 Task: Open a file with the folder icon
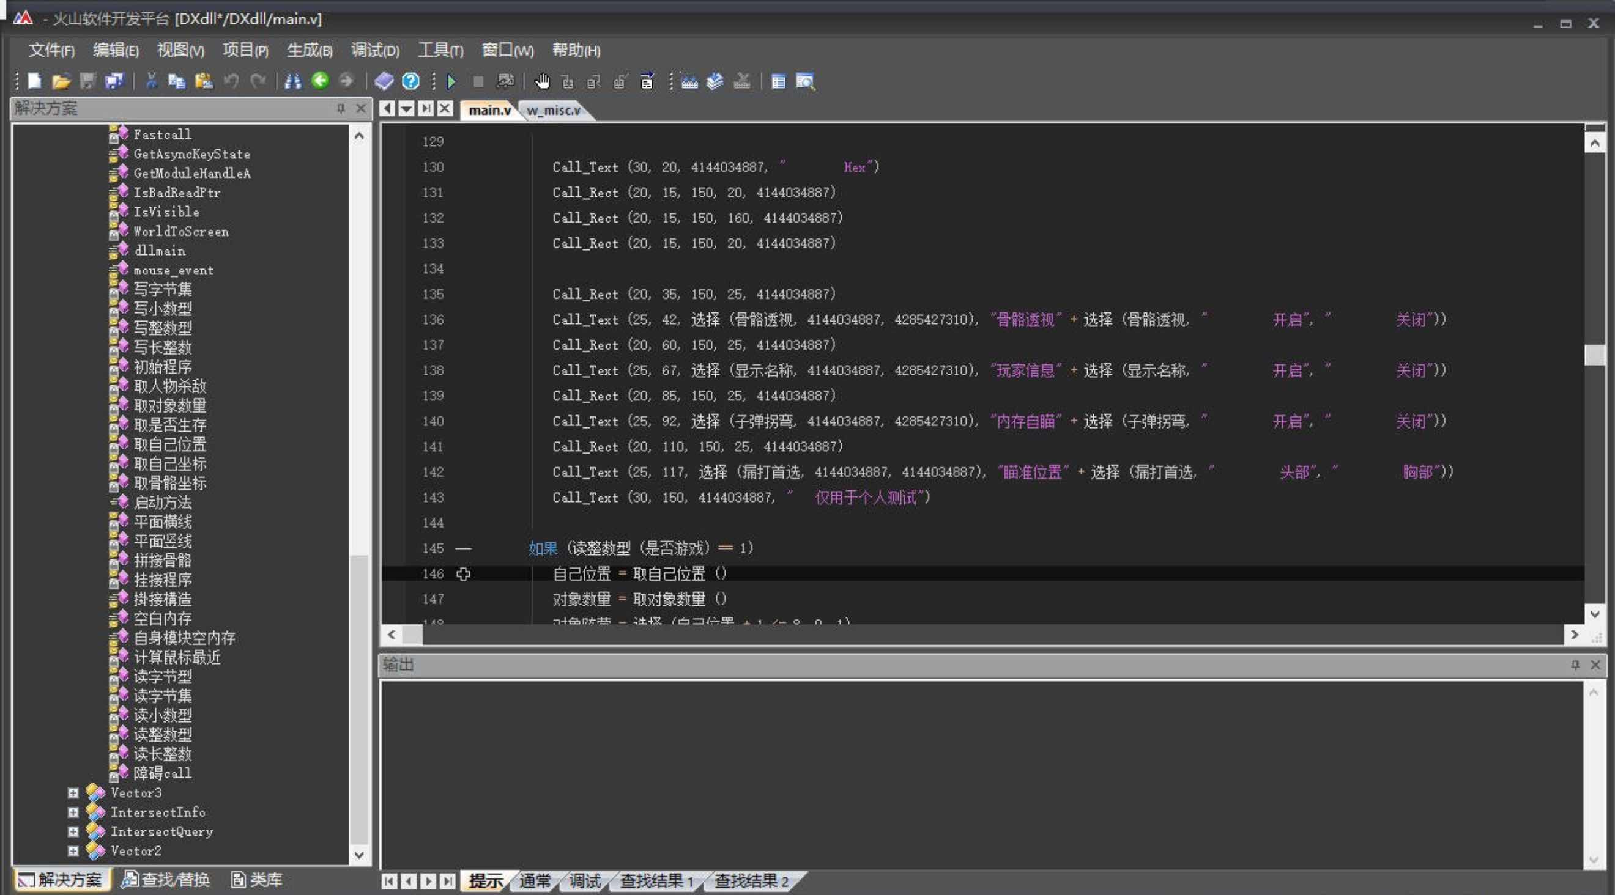61,81
